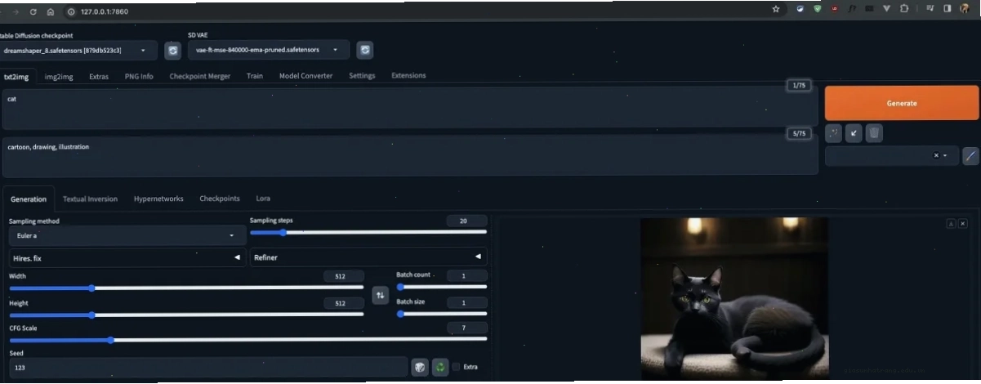The image size is (981, 384).
Task: Expand the Hires. fix section
Action: point(127,257)
